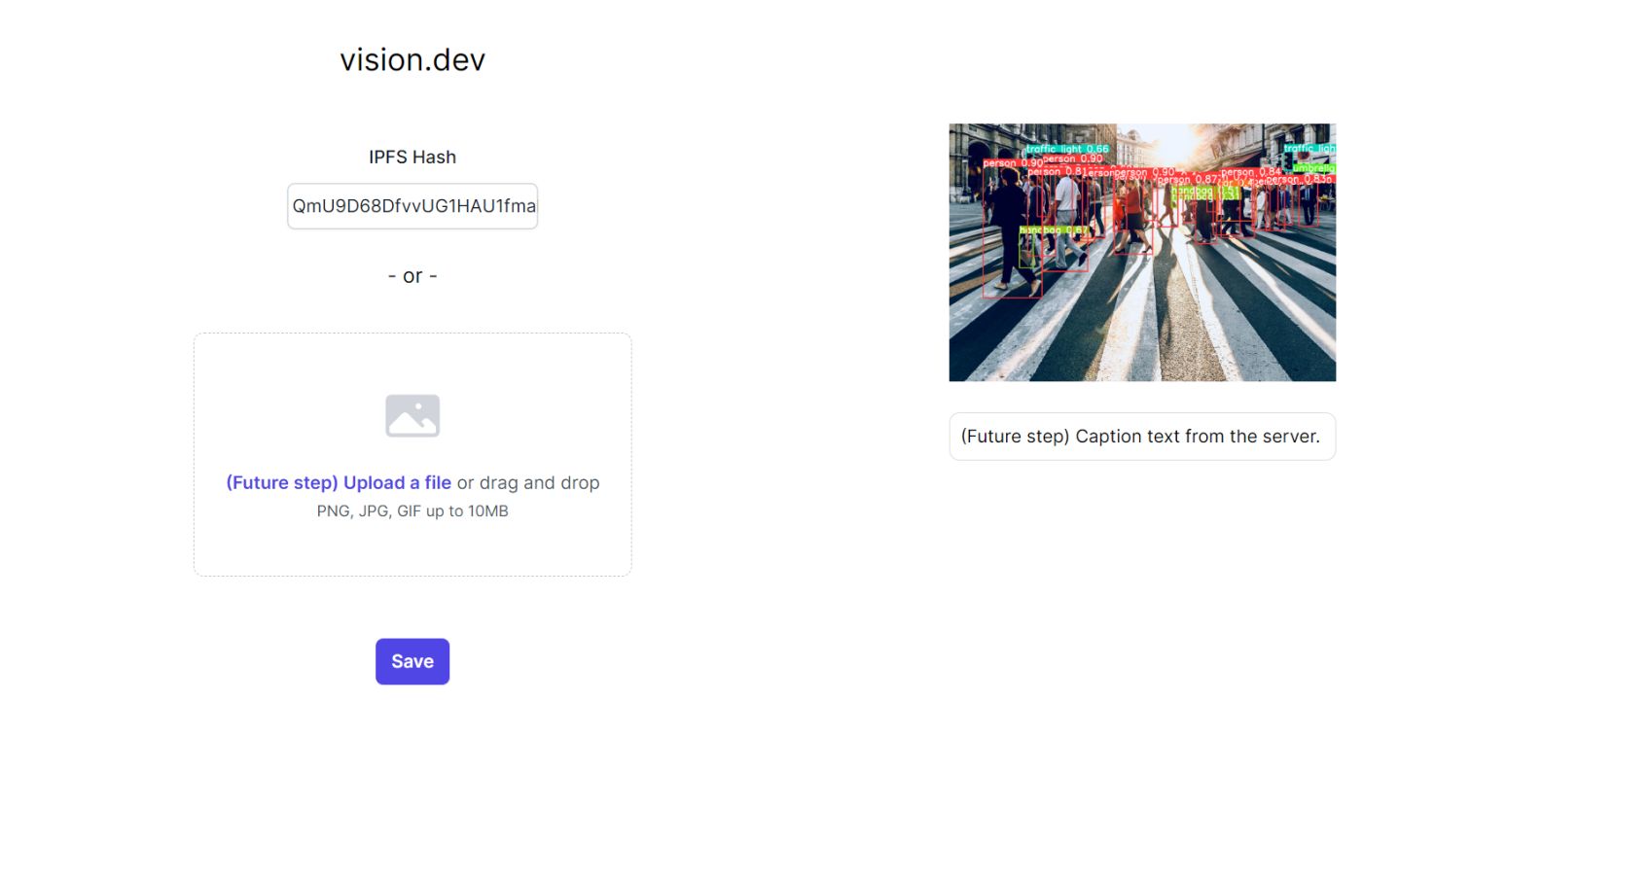Click the '- or -' separator text
1650x879 pixels.
point(412,276)
